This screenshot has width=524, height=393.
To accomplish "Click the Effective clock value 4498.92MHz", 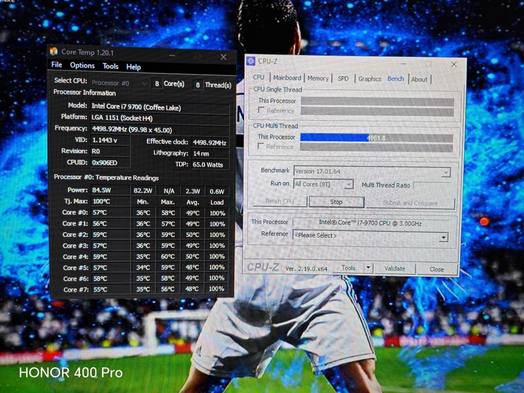I will click(x=210, y=143).
